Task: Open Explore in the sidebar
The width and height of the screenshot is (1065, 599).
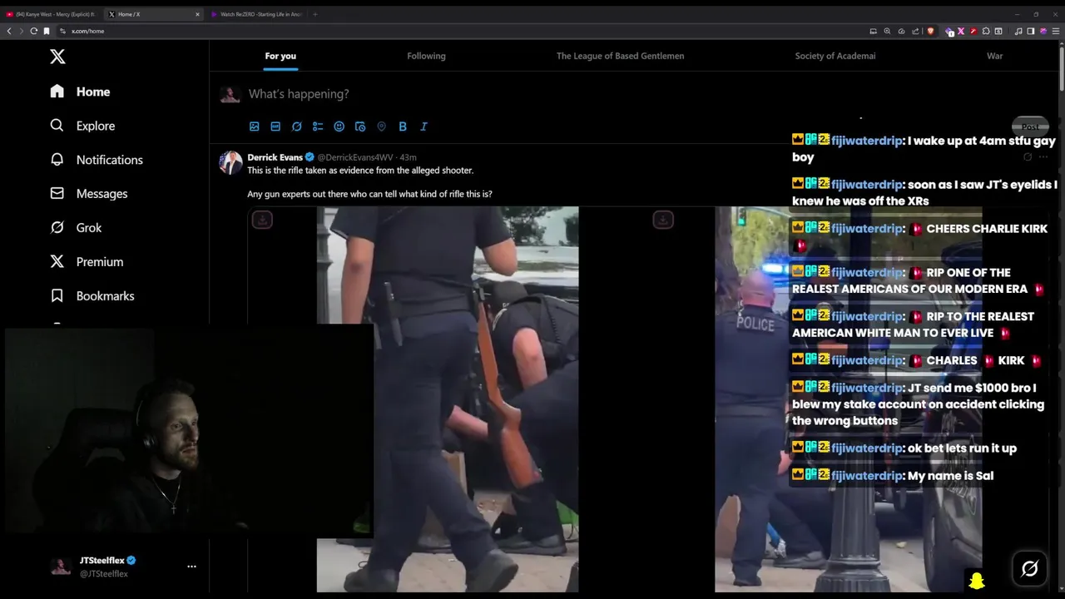Action: (x=82, y=126)
